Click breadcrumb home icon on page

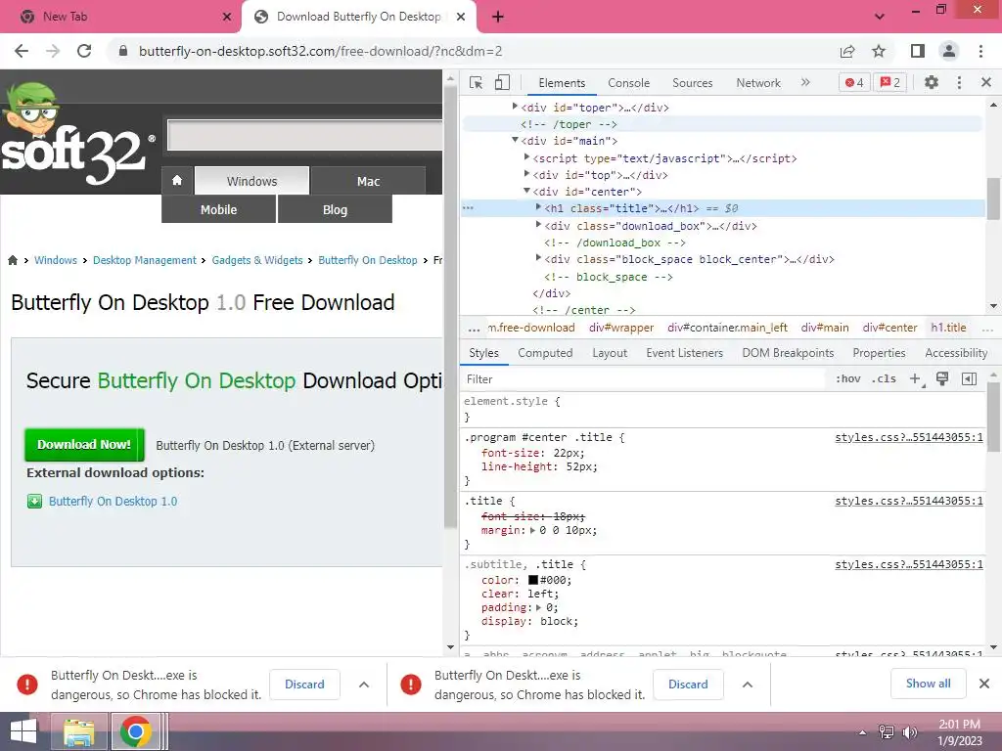(x=12, y=260)
